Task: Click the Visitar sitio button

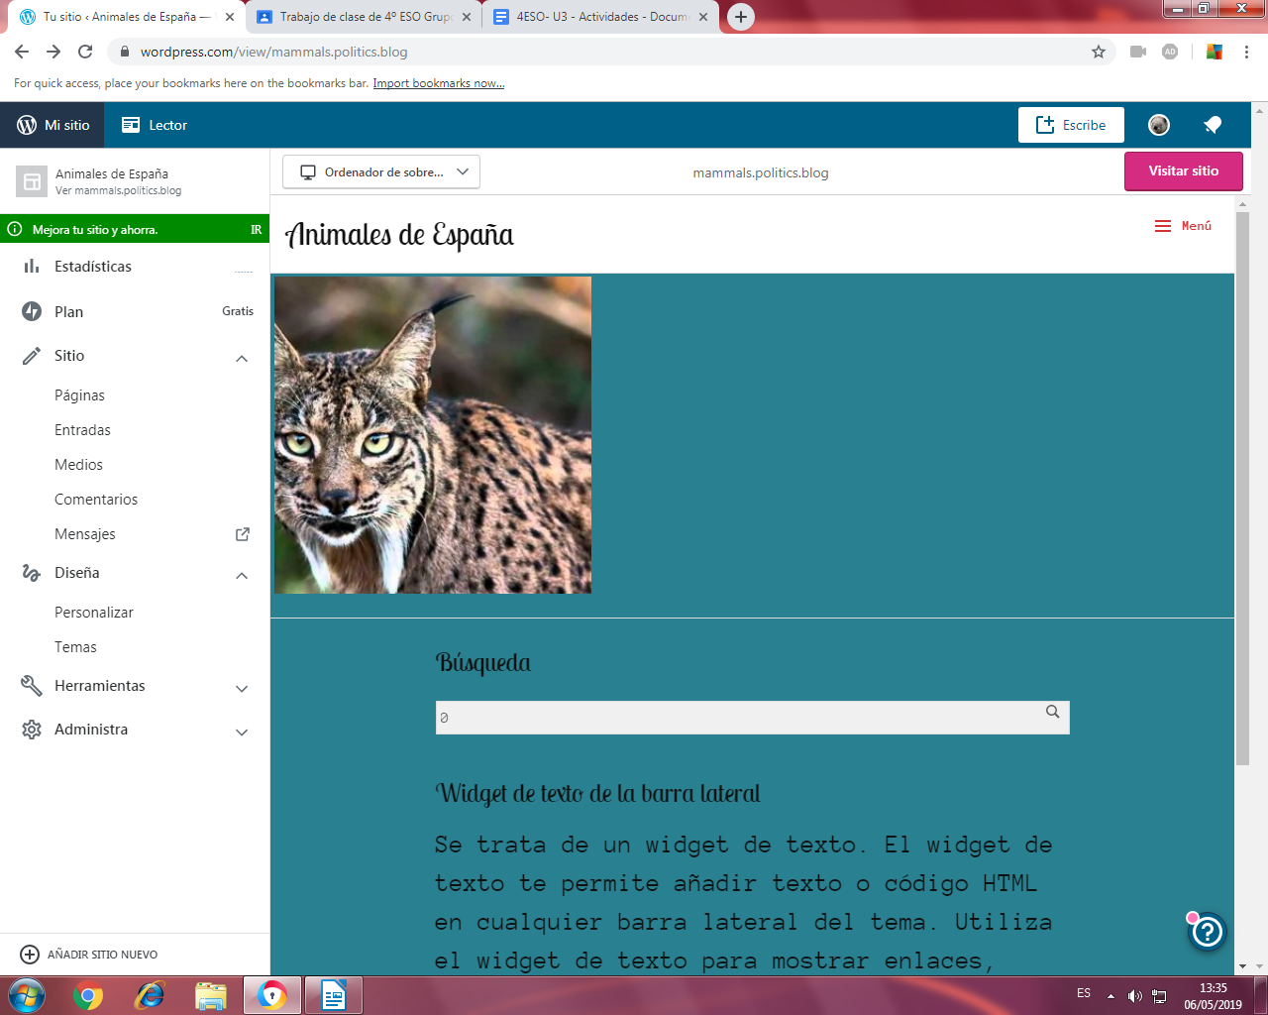Action: pyautogui.click(x=1183, y=171)
